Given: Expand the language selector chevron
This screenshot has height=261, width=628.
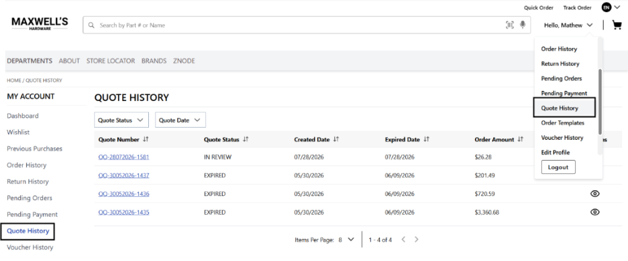Looking at the screenshot, I should pyautogui.click(x=617, y=7).
